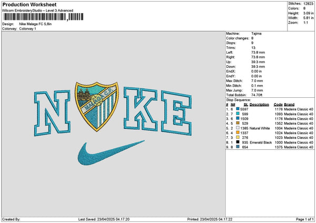316x223 pixels.
Task: Click the Stitches value '12823'
Action: 308,4
